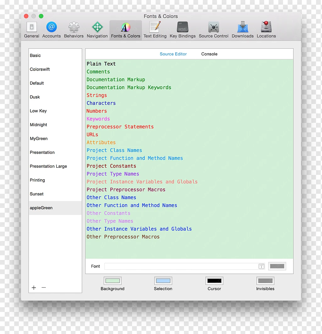Select the appleGreen theme
The image size is (322, 334).
point(55,208)
